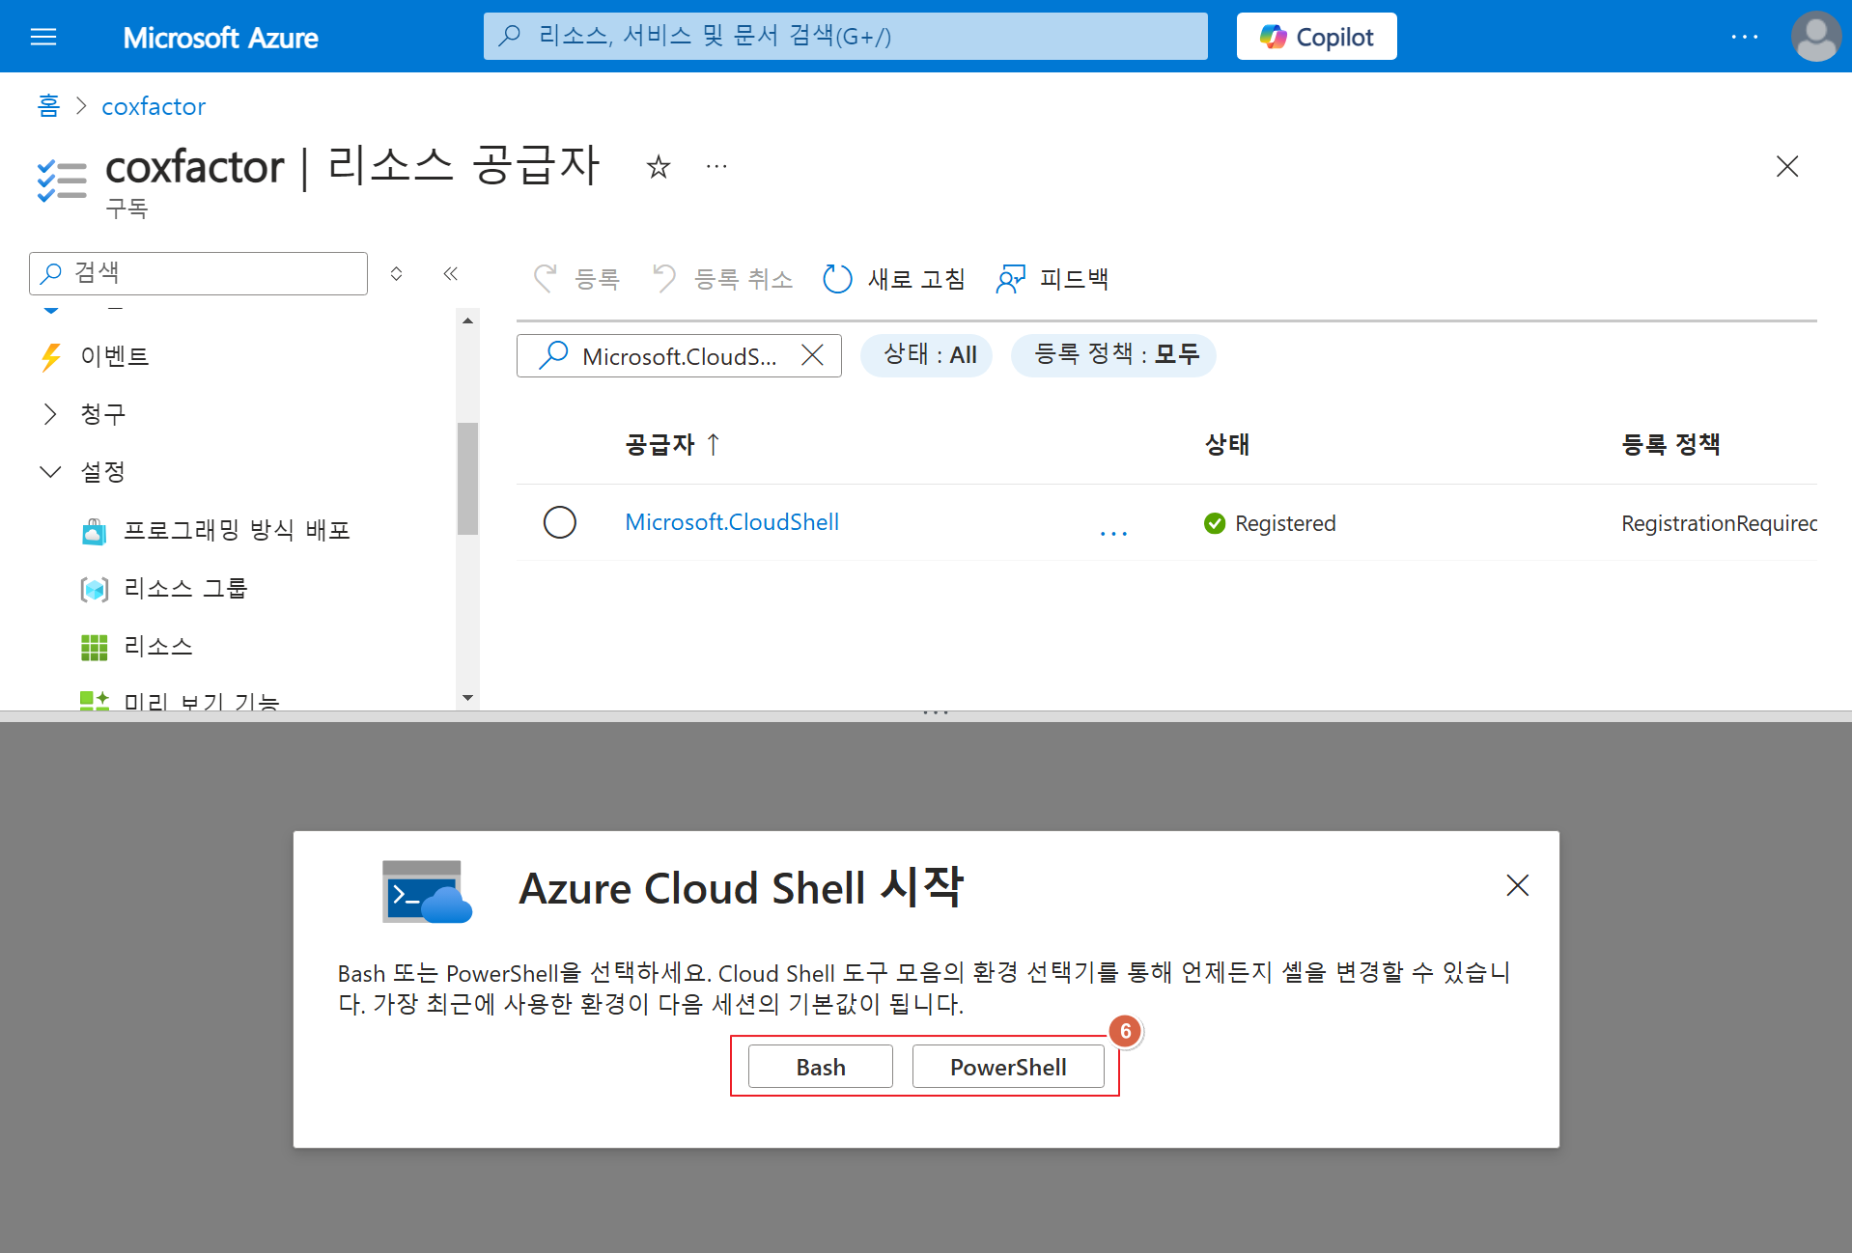Open 리소스 그룹 menu item
Image resolution: width=1852 pixels, height=1253 pixels.
(x=185, y=588)
